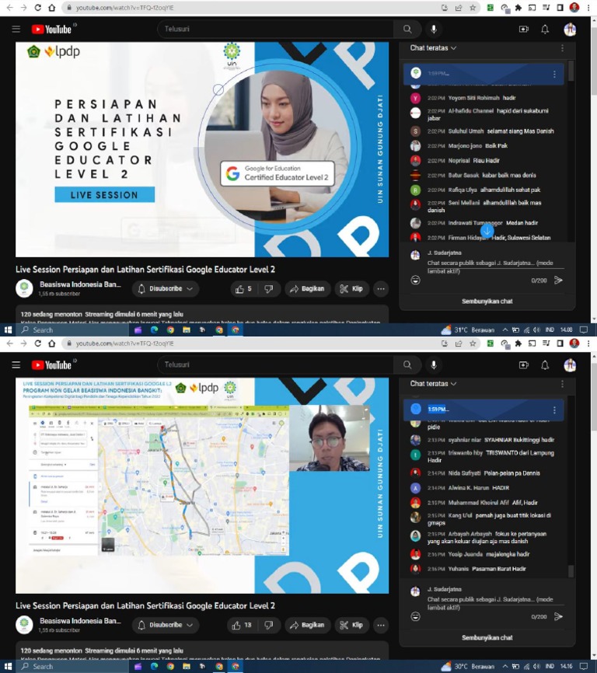Click Sembunyikan chat in the lower window
This screenshot has height=673, width=597.
[x=487, y=638]
